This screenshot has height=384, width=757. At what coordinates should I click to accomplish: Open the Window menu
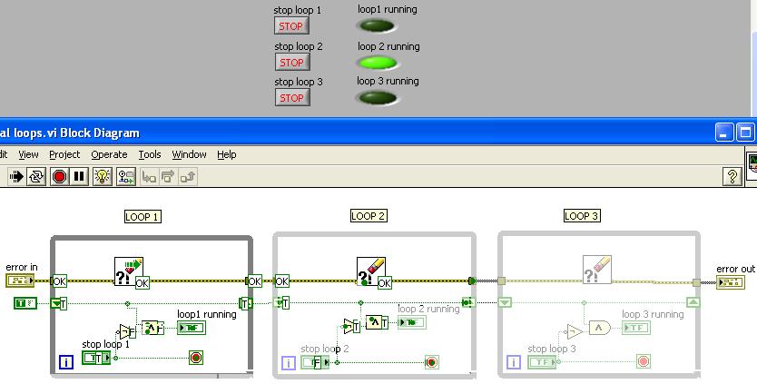(189, 154)
